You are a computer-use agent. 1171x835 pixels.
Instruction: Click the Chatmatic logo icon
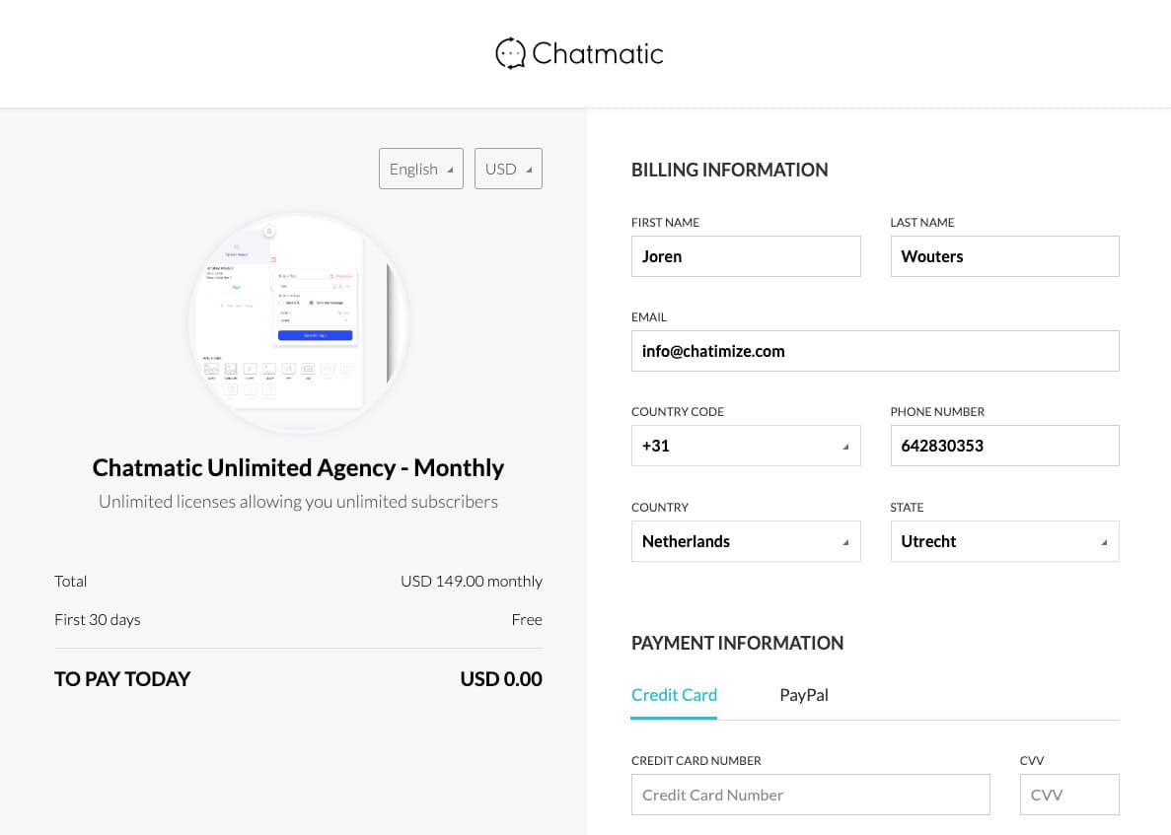coord(510,53)
